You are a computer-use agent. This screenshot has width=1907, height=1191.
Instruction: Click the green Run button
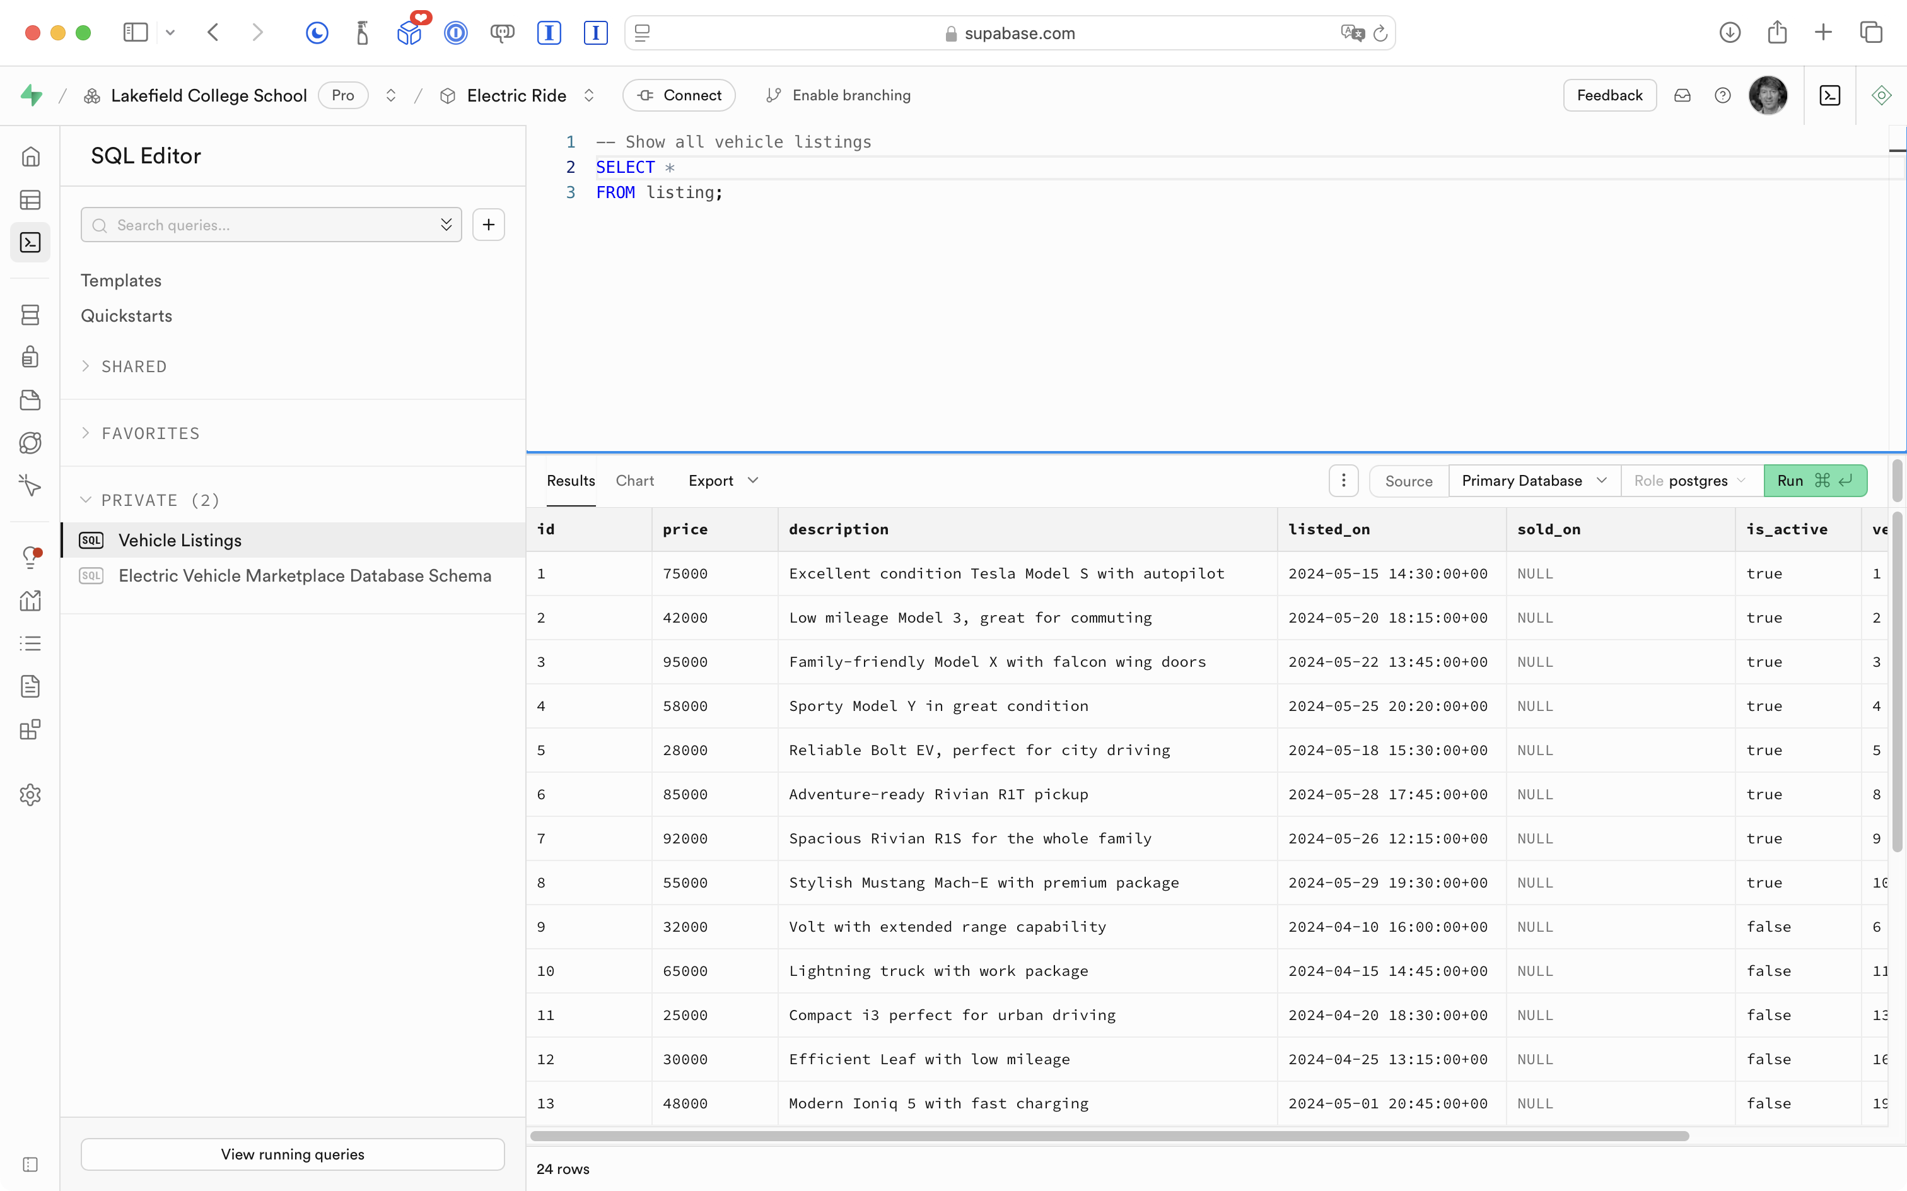click(1814, 481)
